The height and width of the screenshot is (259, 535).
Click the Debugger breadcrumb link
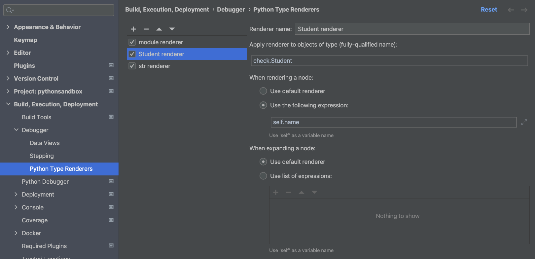(x=231, y=10)
